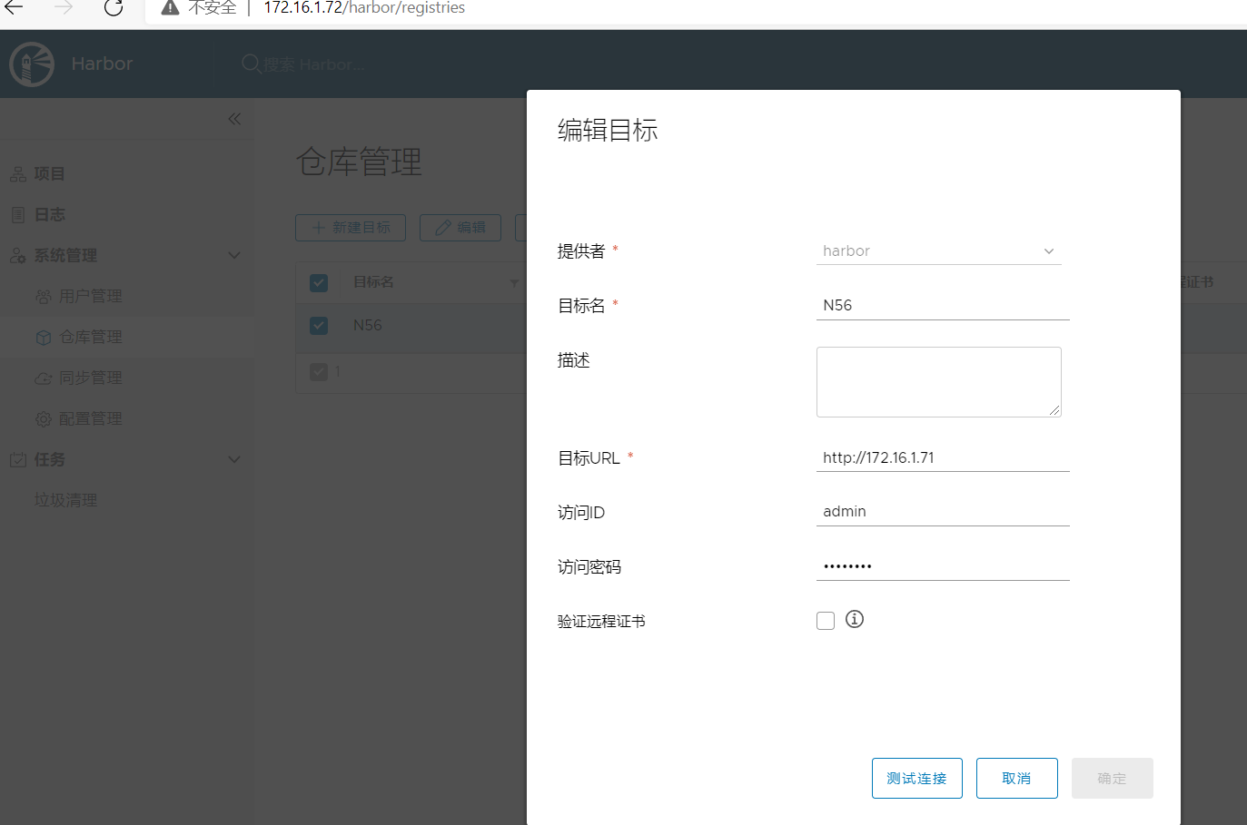Click the 取消 button

1017,779
